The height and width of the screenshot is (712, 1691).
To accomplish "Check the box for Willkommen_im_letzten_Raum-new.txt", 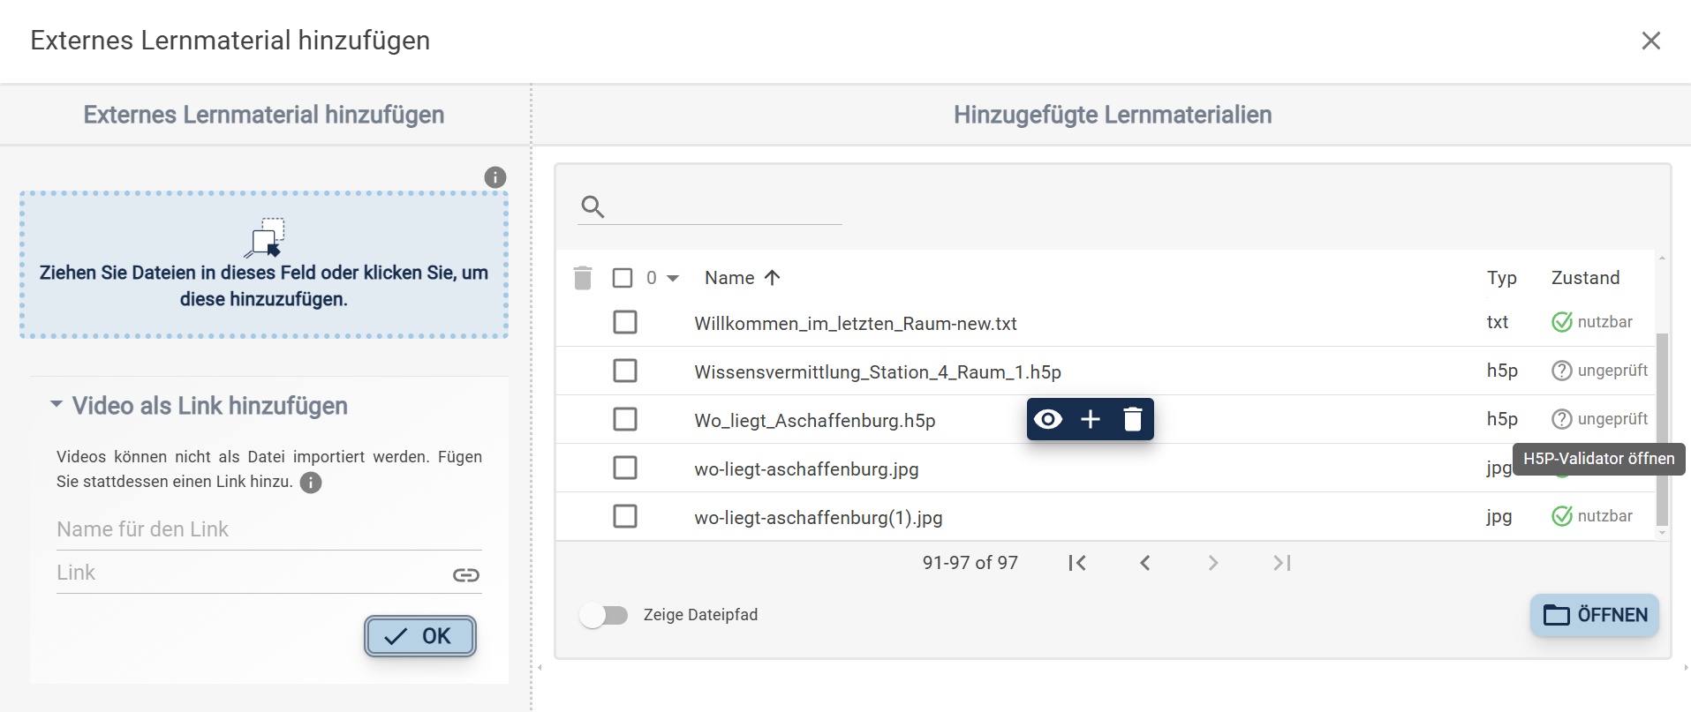I will click(x=625, y=322).
